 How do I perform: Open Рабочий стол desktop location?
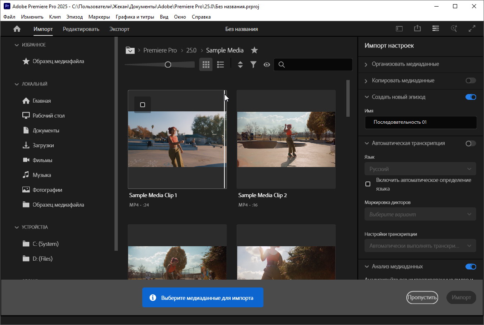tap(43, 115)
